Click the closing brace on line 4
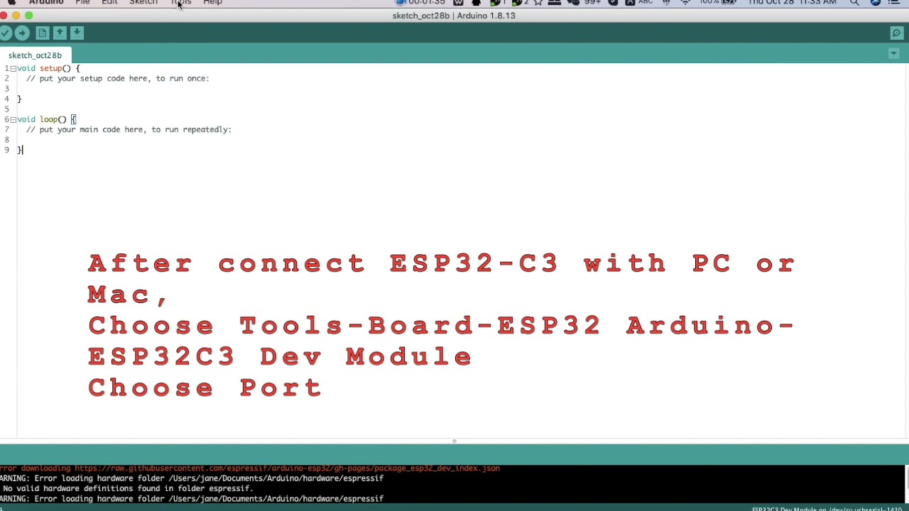This screenshot has width=909, height=511. 19,99
